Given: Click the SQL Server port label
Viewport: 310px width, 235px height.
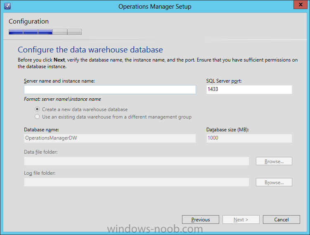Looking at the screenshot, I should [x=224, y=81].
